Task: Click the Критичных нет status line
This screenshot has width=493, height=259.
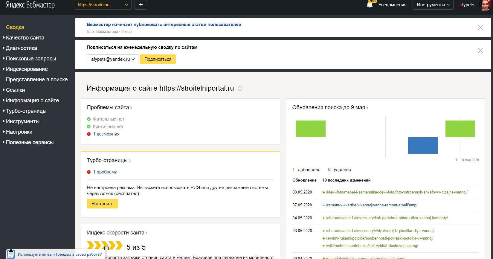Action: click(105, 127)
